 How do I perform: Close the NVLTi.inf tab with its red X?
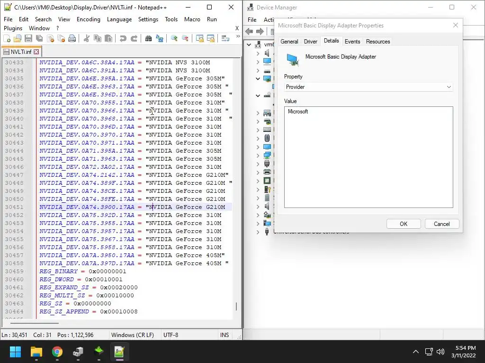click(x=36, y=52)
